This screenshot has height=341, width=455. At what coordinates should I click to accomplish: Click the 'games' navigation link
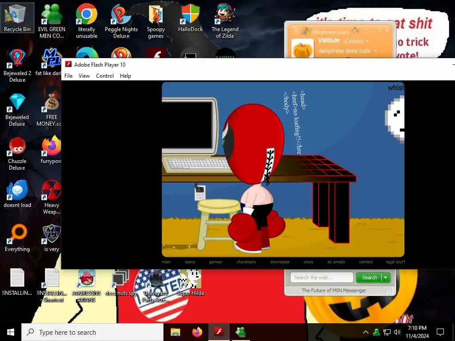pos(216,262)
